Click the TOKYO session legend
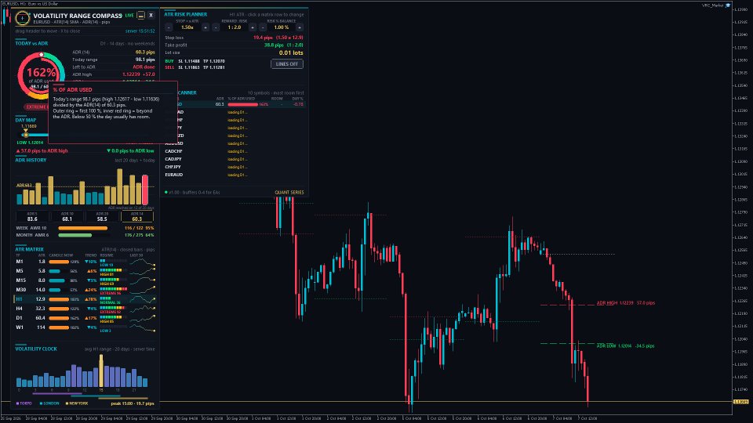Viewport: 753px width, 423px height. [24, 403]
